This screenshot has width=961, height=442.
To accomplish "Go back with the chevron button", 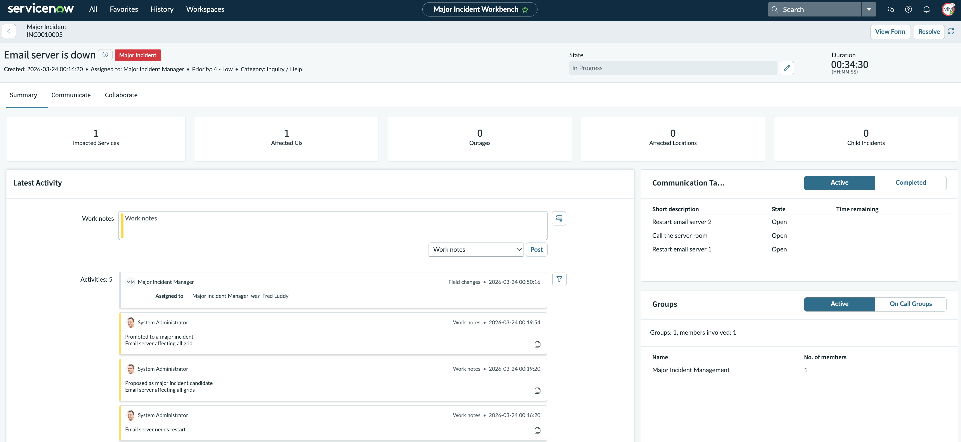I will [x=9, y=31].
